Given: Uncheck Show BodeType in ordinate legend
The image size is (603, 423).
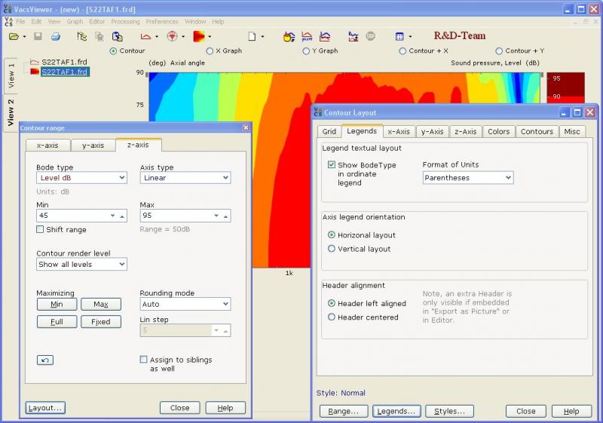Looking at the screenshot, I should [x=332, y=165].
